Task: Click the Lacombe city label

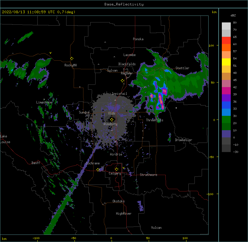Action: click(x=129, y=55)
